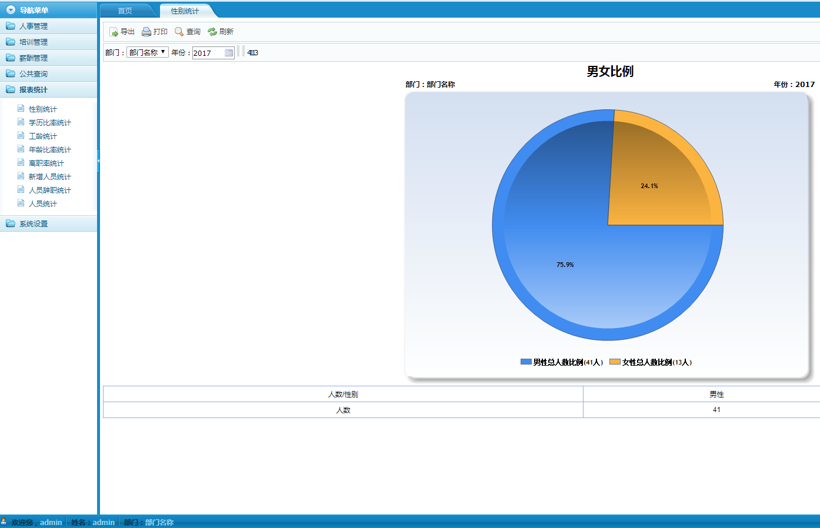820x528 pixels.
Task: Click the blue male legend swatch
Action: coord(526,362)
